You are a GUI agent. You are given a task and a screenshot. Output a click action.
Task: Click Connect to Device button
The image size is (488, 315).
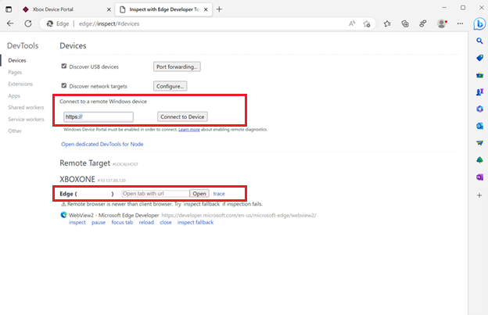coord(182,116)
